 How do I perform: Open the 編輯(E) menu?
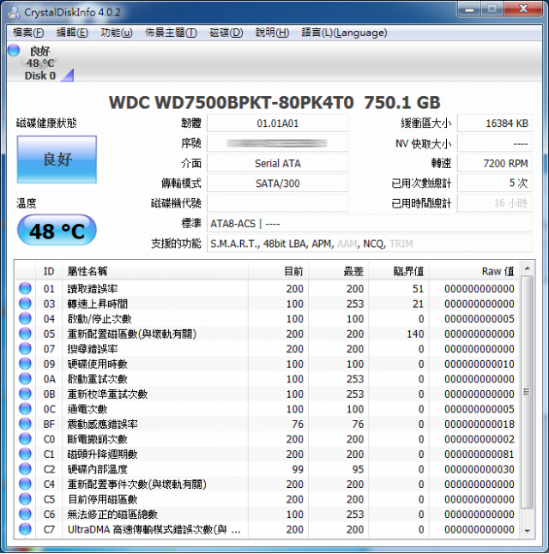[72, 33]
